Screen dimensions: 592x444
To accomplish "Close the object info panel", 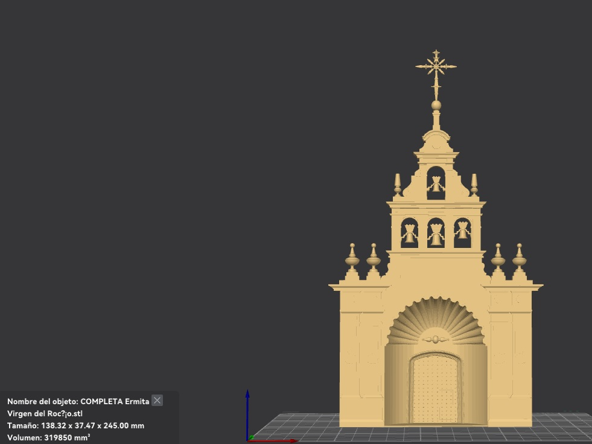I will pyautogui.click(x=157, y=400).
